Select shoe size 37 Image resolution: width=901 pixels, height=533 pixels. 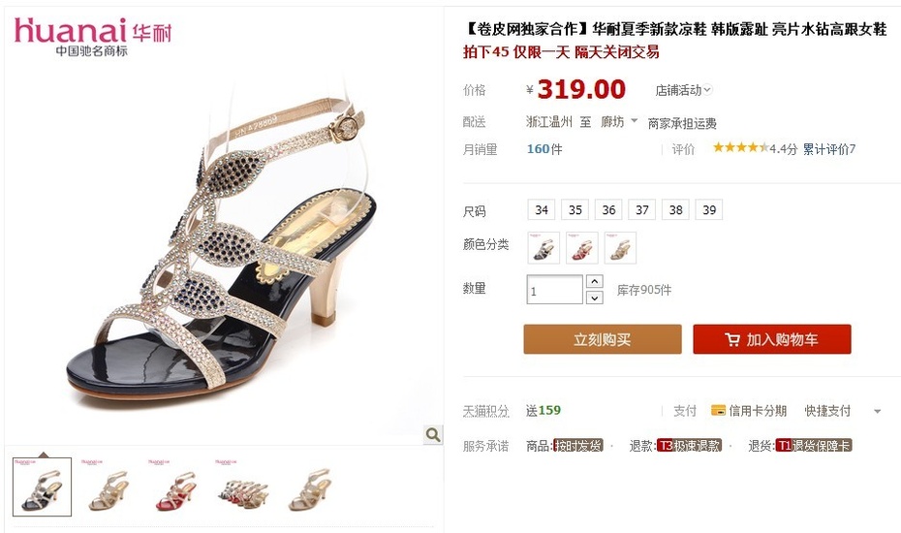pos(642,210)
